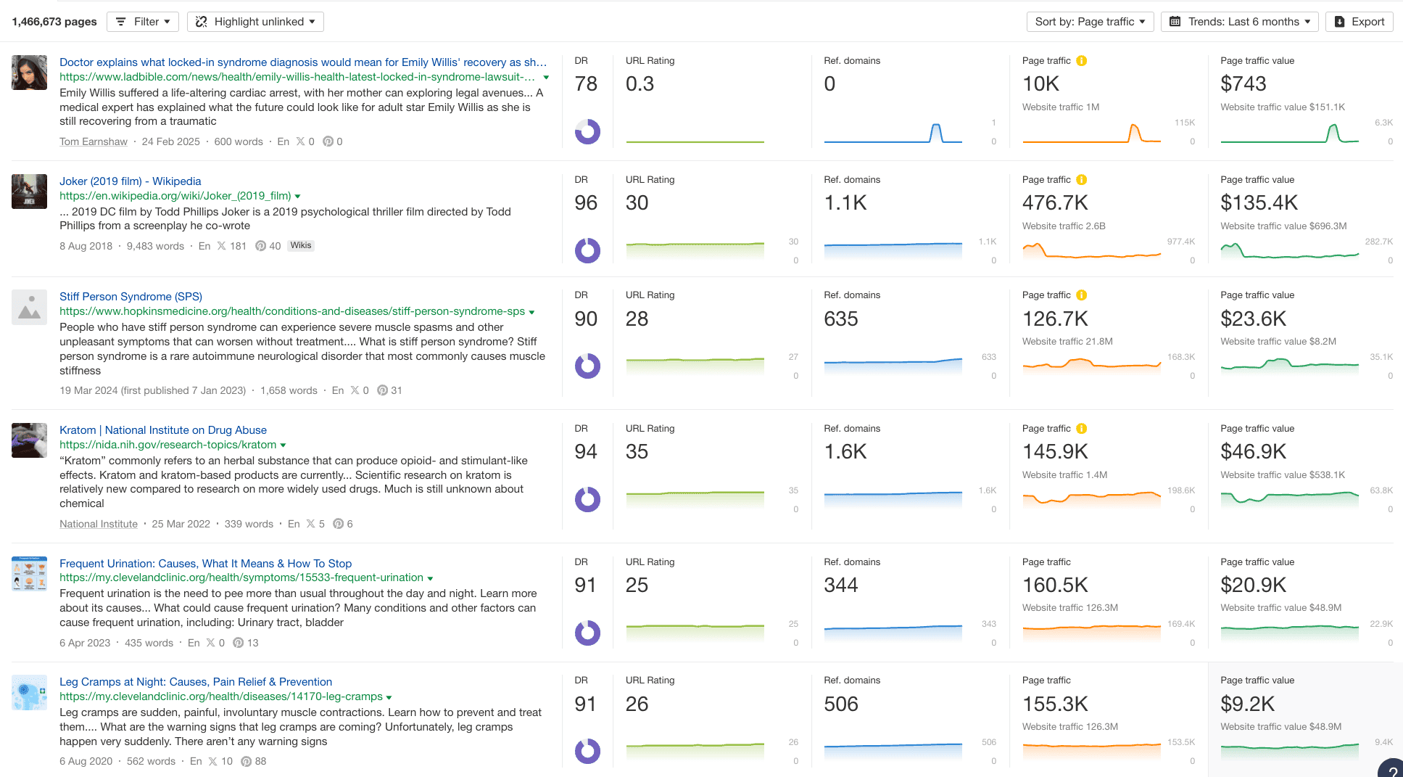This screenshot has height=777, width=1403.
Task: Click the Wikis tag on the Joker row
Action: tap(300, 245)
